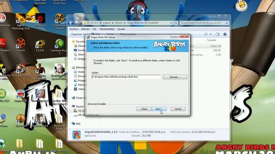Image resolution: width=275 pixels, height=154 pixels.
Task: Click the 33,812 KB file size cell
Action: (x=215, y=46)
